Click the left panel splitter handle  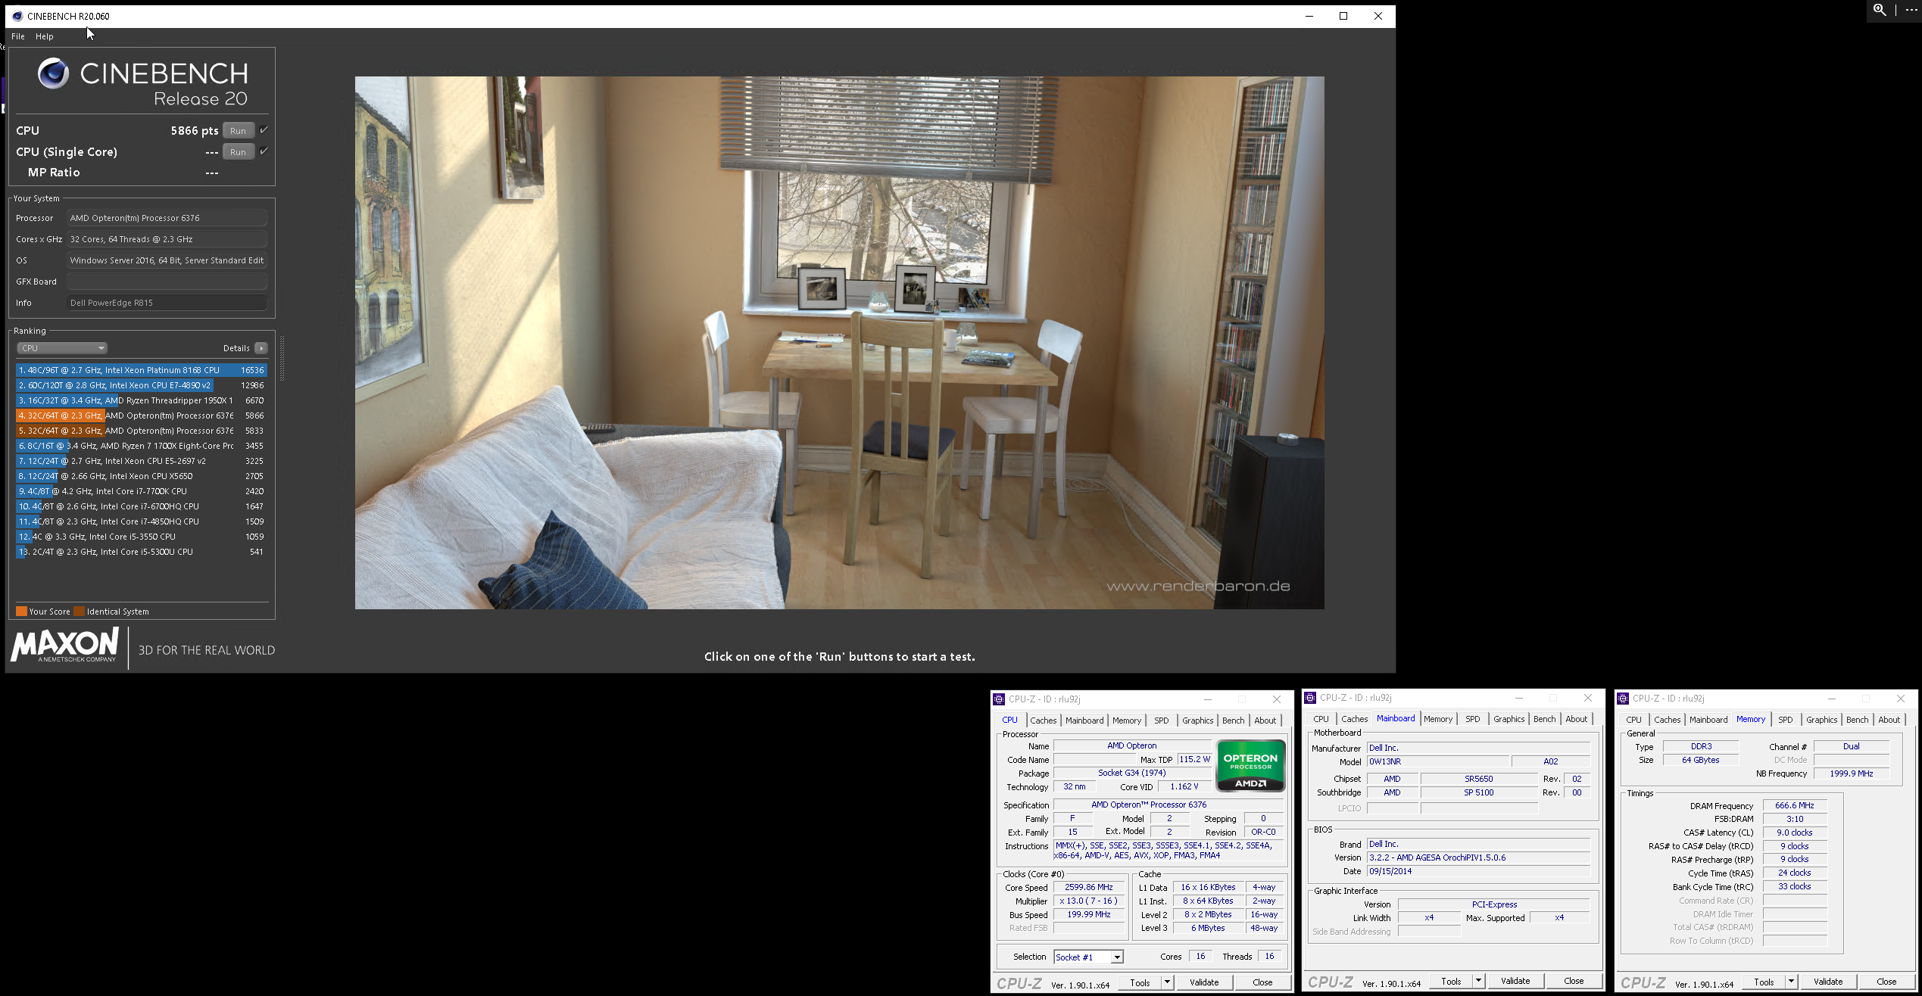coord(282,358)
